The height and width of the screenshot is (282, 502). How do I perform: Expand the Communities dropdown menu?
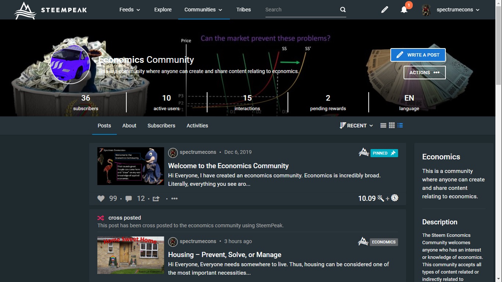[203, 10]
